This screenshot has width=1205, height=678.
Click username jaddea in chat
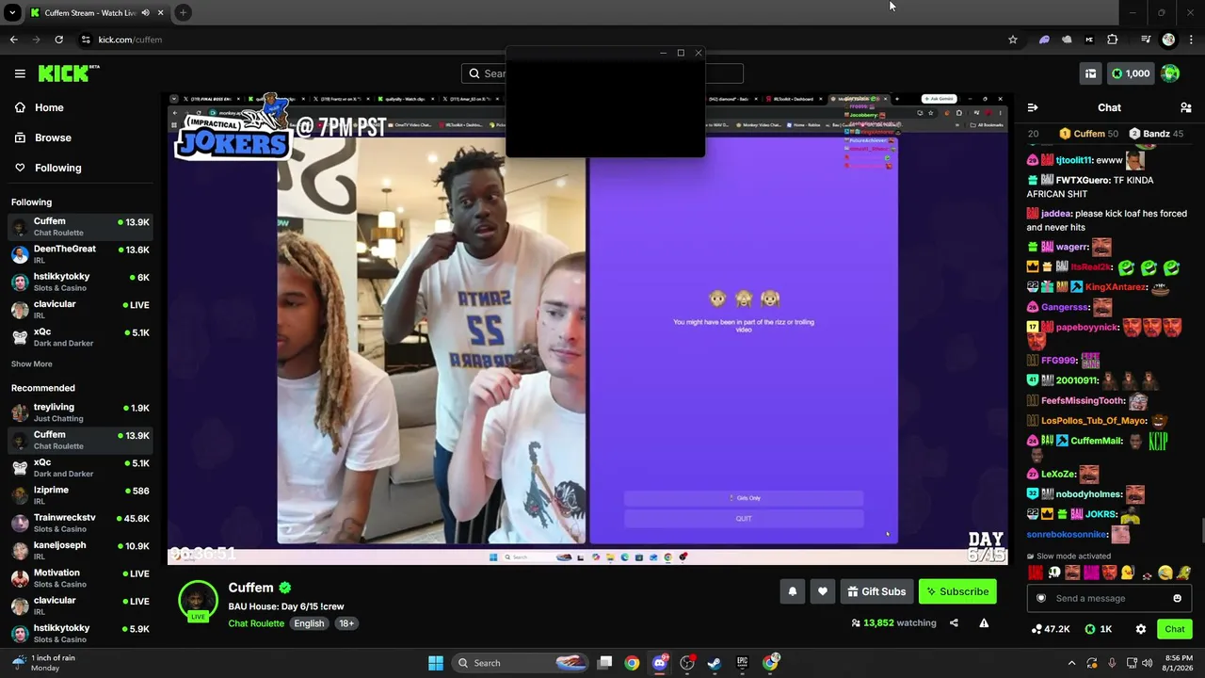pyautogui.click(x=1056, y=214)
